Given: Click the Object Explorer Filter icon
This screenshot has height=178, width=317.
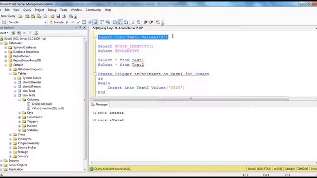Looking at the screenshot, I should (x=30, y=33).
